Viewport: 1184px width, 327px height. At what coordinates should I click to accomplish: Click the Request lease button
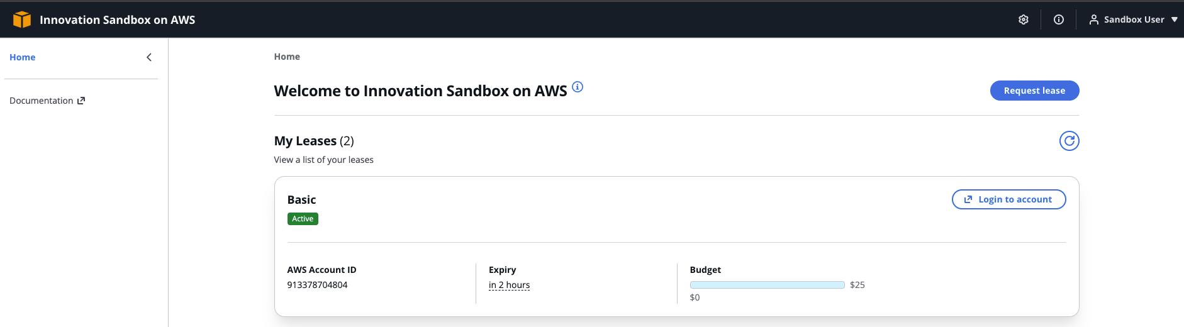1034,91
